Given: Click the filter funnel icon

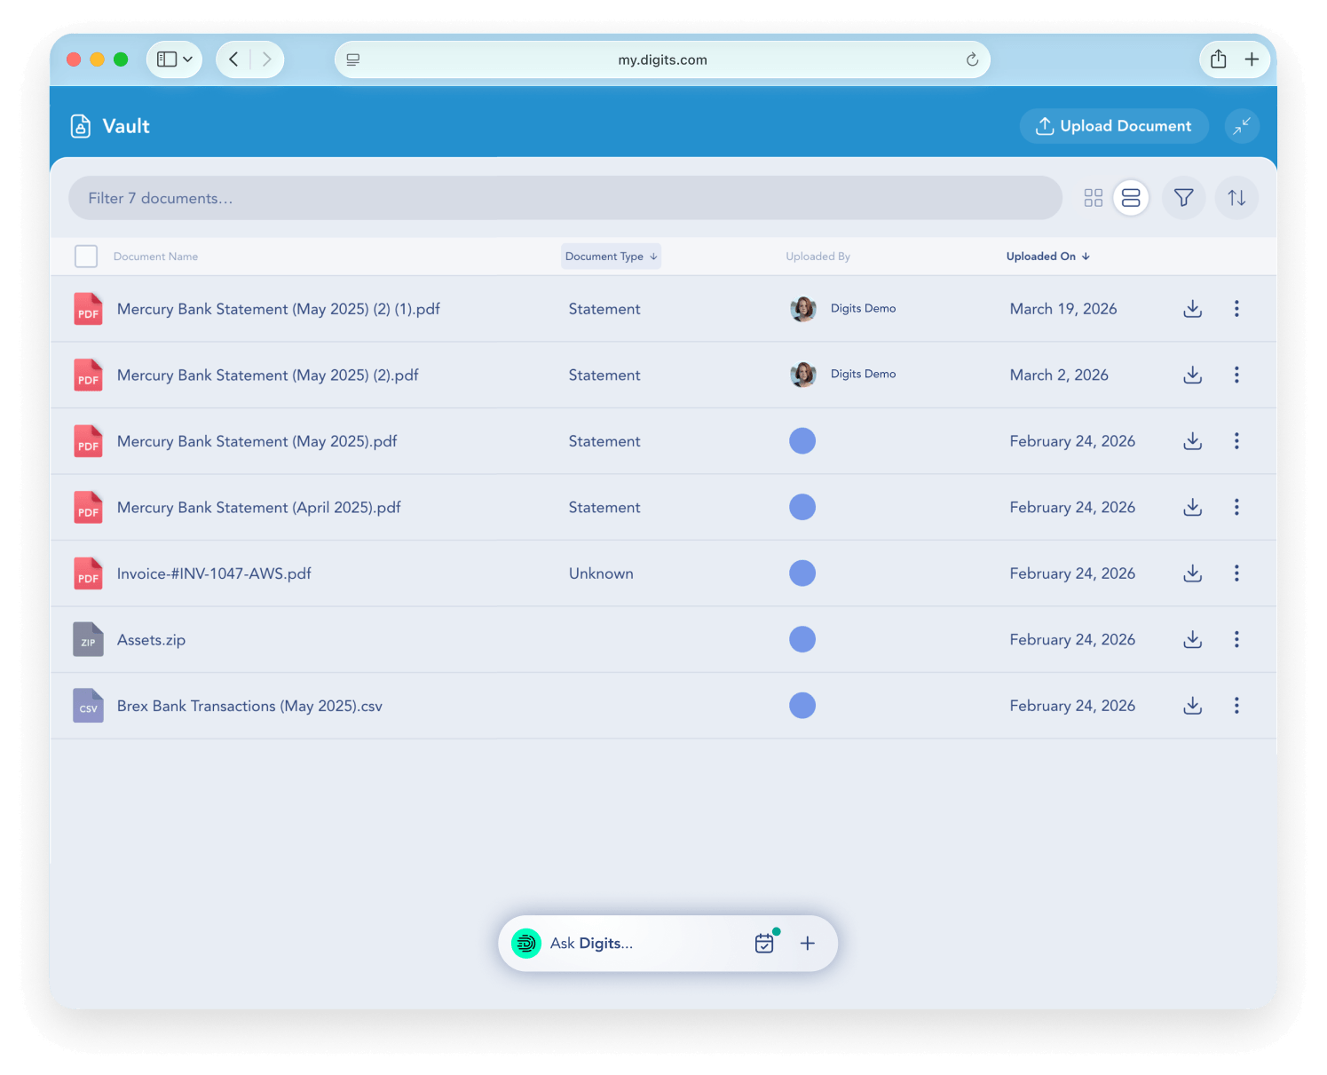Looking at the screenshot, I should (1183, 198).
